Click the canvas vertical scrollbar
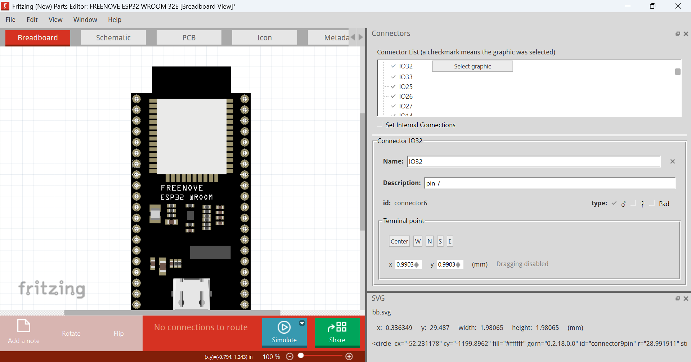Screen dimensions: 691x362 point(363,172)
